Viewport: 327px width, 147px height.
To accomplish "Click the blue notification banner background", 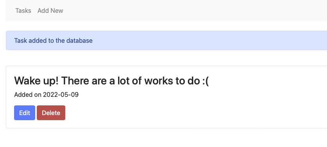I will (208, 40).
